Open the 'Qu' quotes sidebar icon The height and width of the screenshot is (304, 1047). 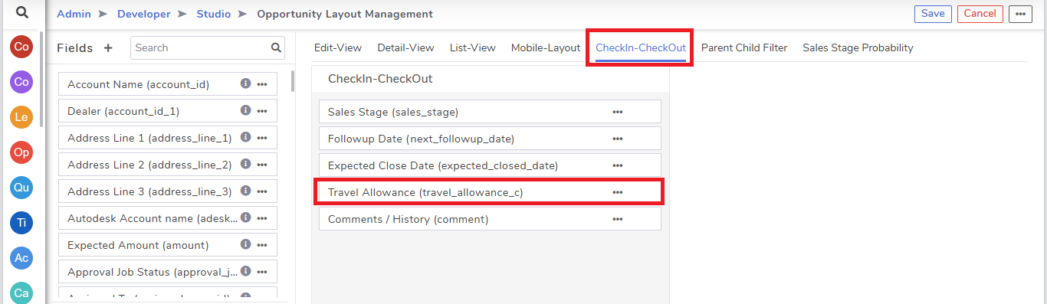coord(21,188)
